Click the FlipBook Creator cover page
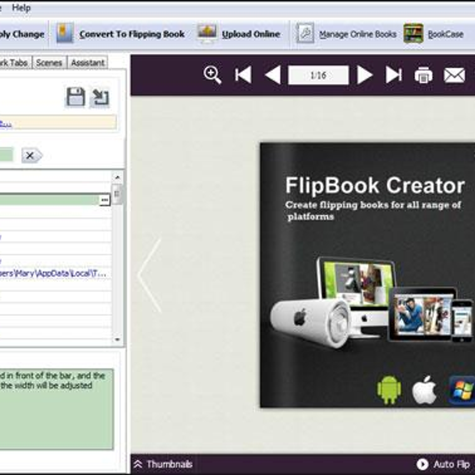The image size is (475, 475). tap(368, 275)
